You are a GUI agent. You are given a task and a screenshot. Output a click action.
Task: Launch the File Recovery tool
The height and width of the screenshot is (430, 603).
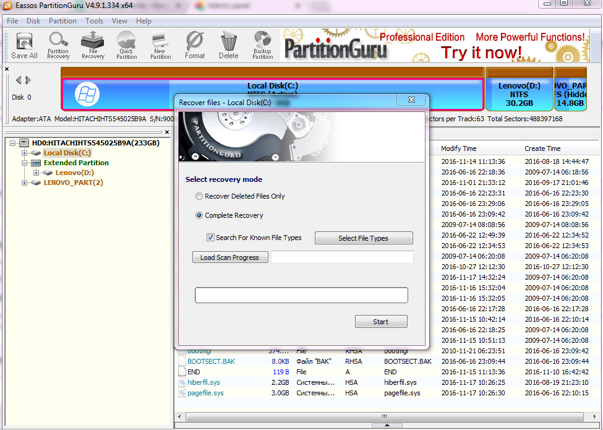(93, 45)
